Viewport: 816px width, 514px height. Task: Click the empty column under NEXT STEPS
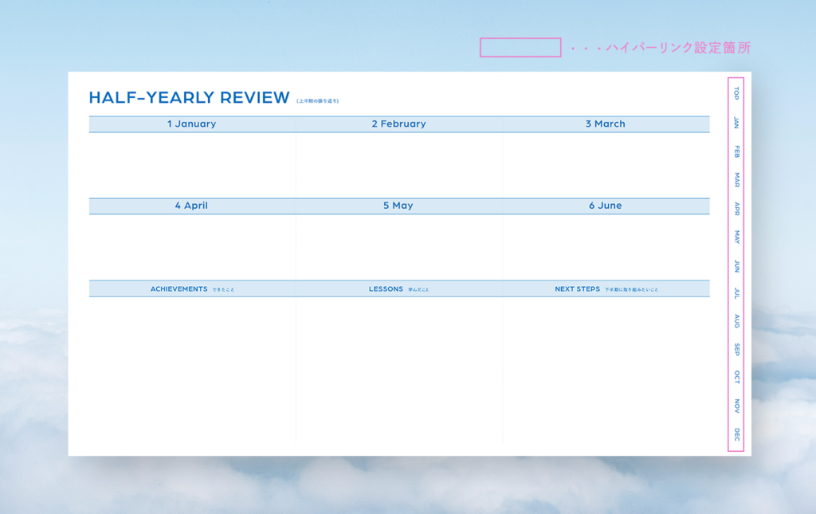(x=606, y=371)
